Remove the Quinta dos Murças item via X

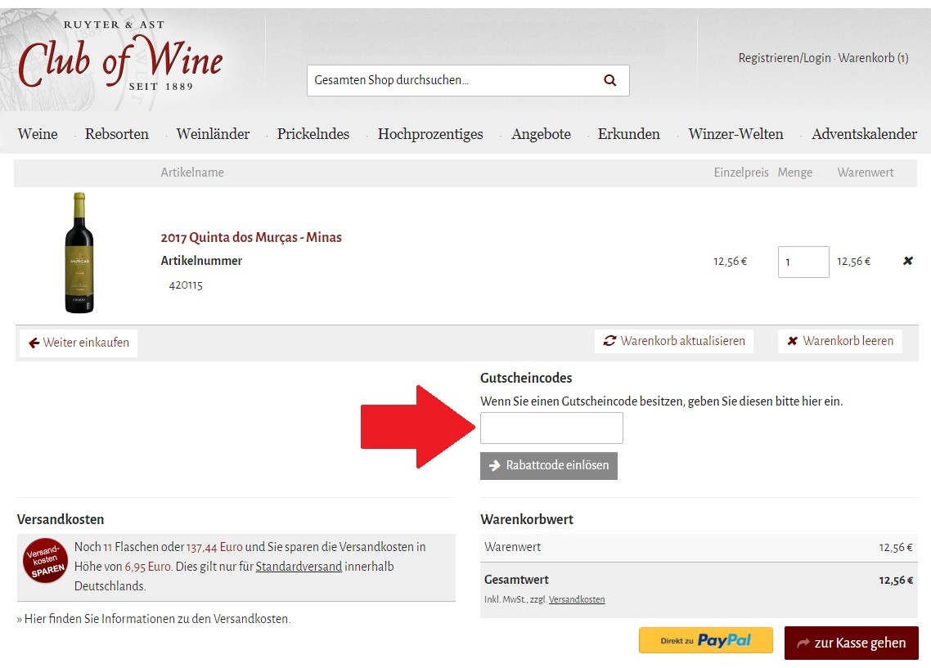(x=908, y=261)
